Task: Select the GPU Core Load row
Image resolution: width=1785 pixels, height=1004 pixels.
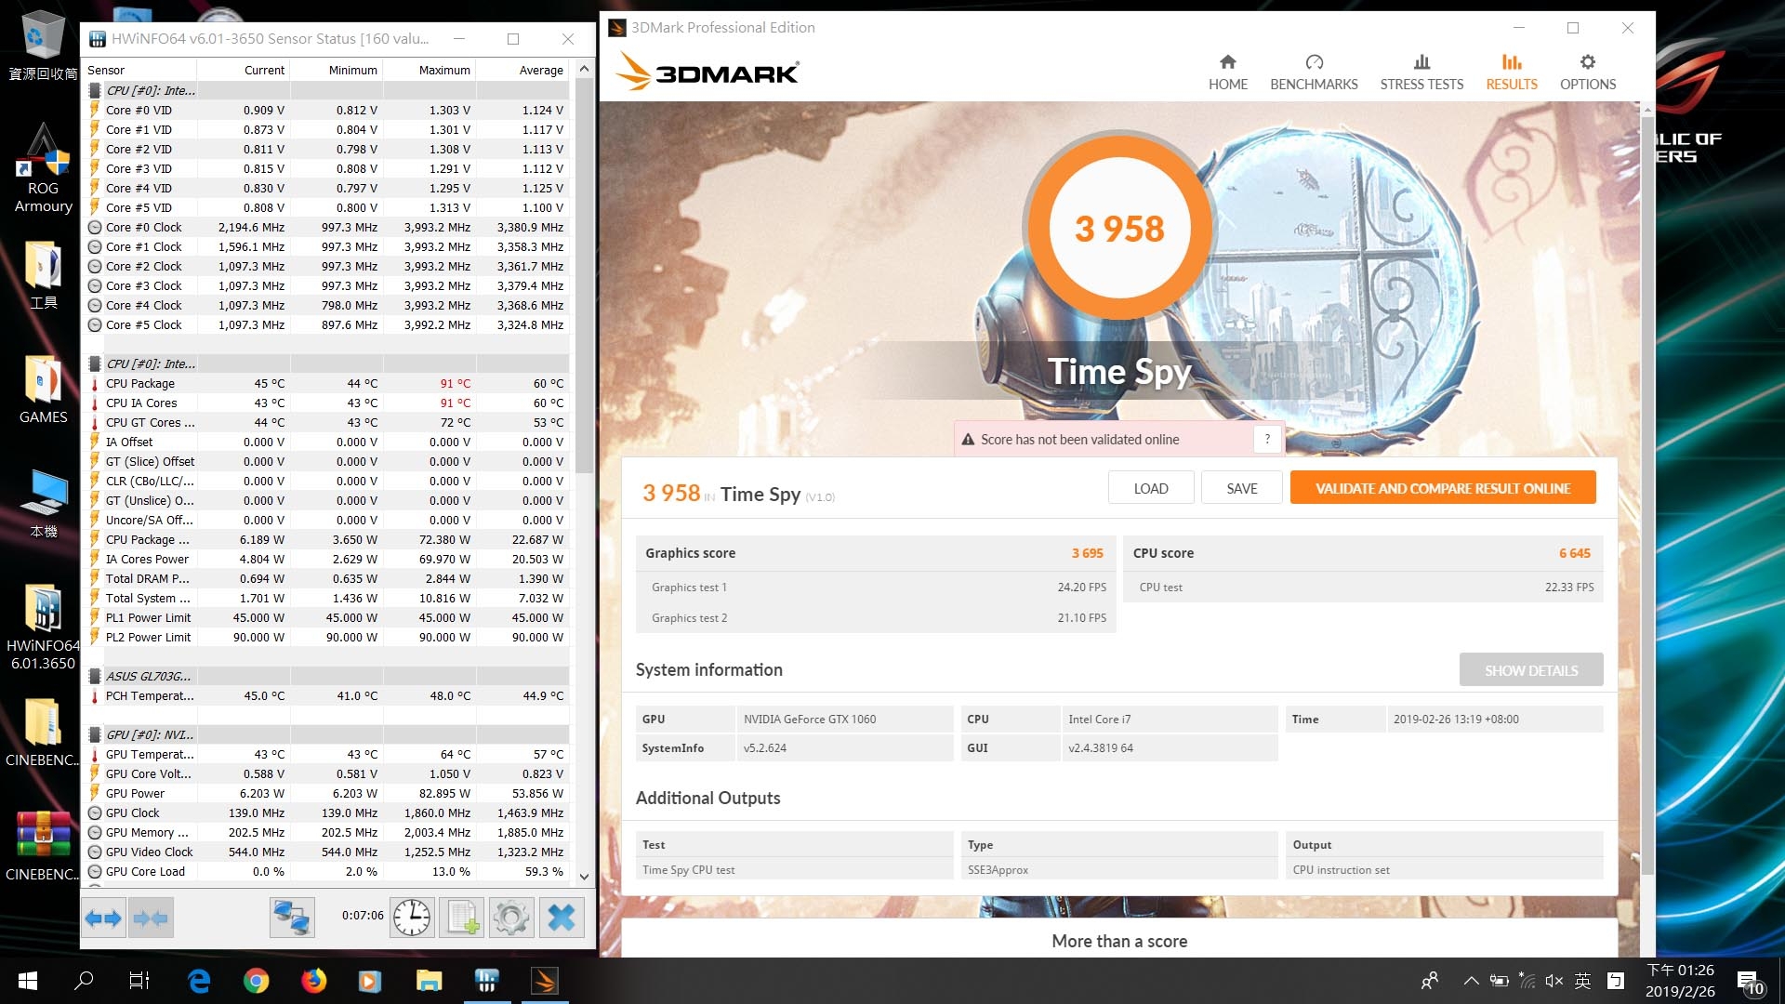Action: click(x=327, y=871)
